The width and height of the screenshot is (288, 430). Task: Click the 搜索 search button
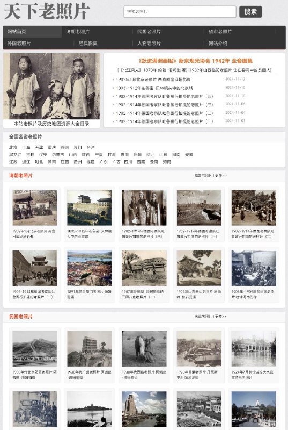pyautogui.click(x=250, y=12)
